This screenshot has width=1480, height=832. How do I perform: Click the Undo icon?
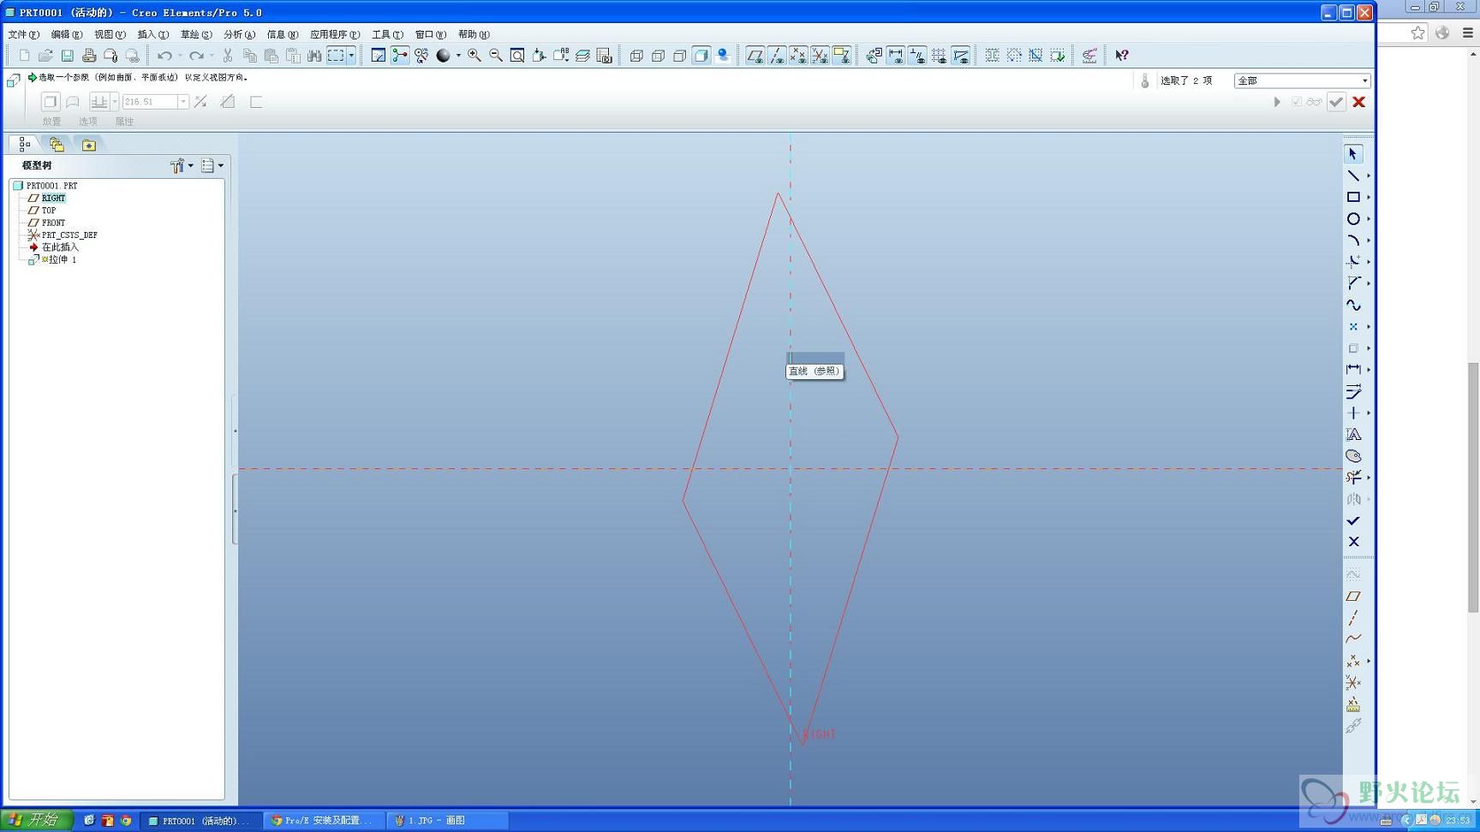tap(164, 56)
